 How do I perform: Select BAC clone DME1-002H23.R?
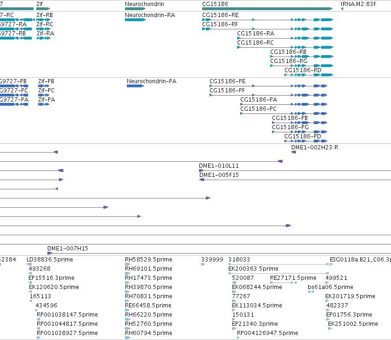(x=315, y=147)
